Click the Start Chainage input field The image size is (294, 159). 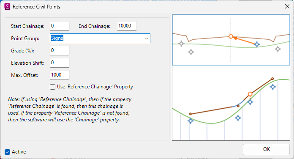tap(60, 26)
